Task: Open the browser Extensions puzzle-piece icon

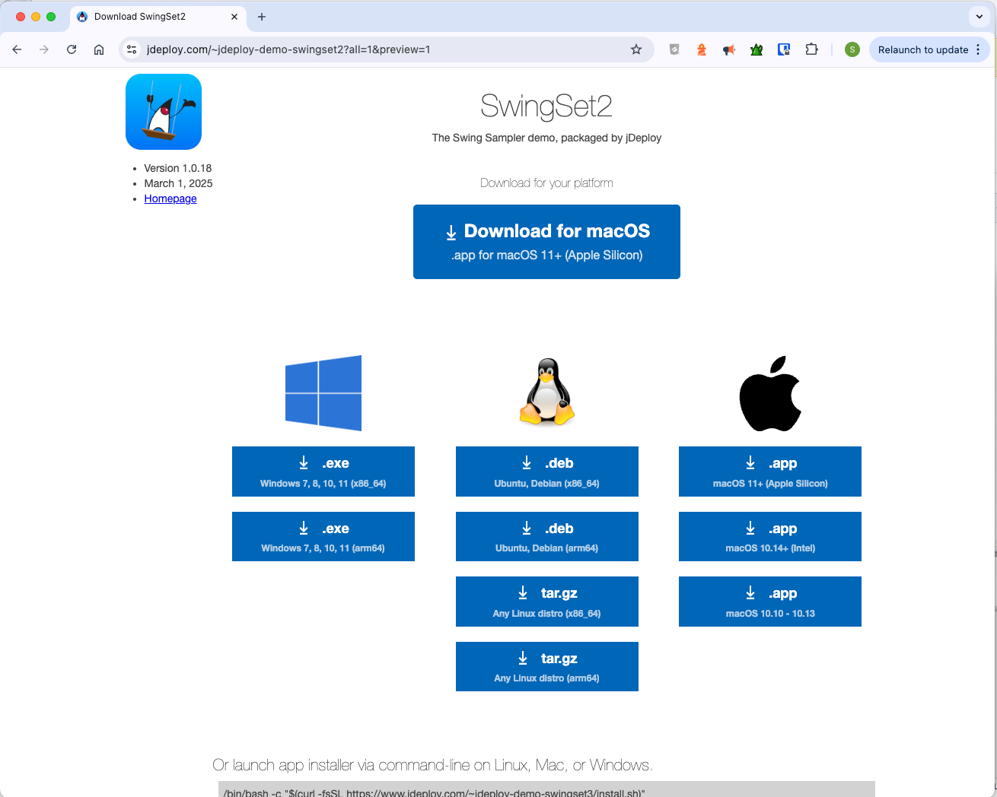Action: [811, 49]
